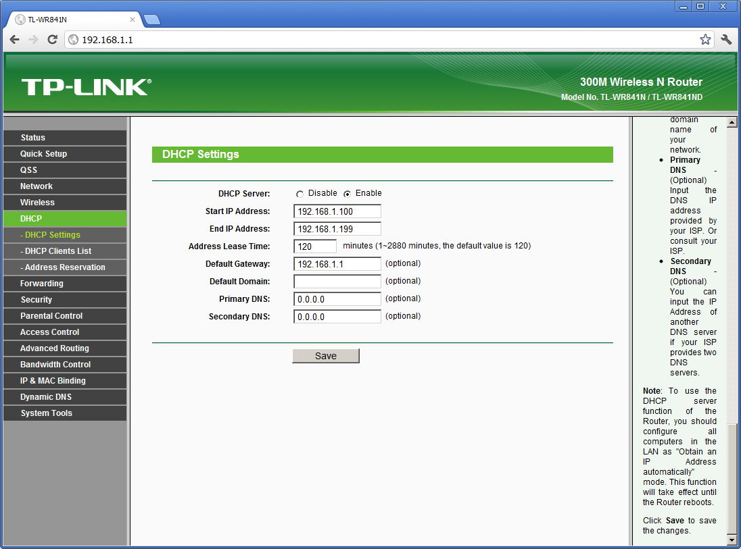741x549 pixels.
Task: Open Chrome wrench settings menu
Action: tap(726, 40)
